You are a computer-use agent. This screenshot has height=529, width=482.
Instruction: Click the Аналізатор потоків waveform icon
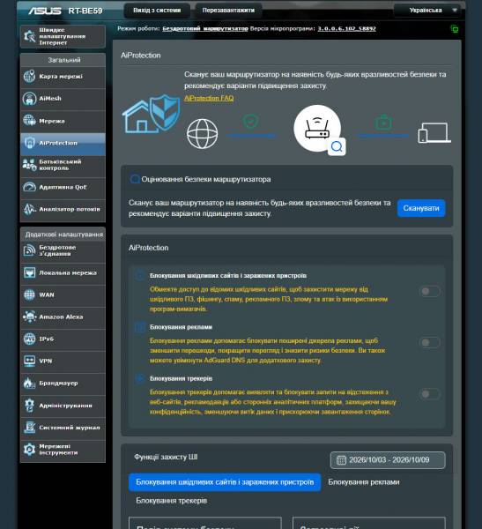[x=29, y=209]
